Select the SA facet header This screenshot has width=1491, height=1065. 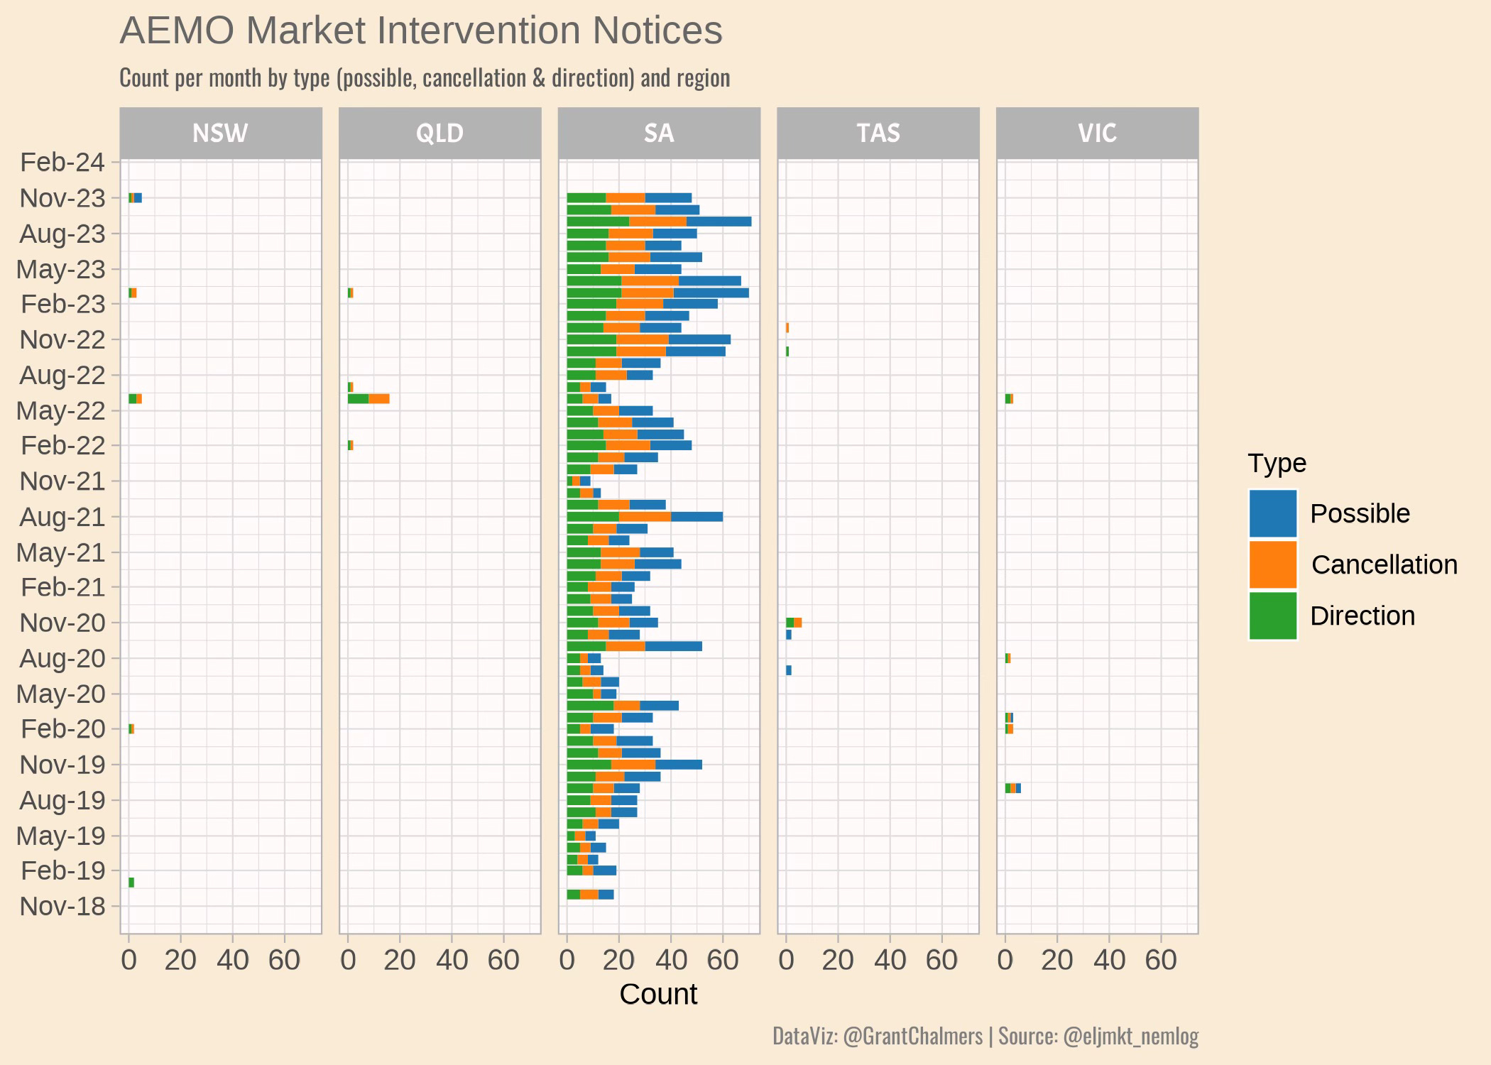[x=659, y=133]
